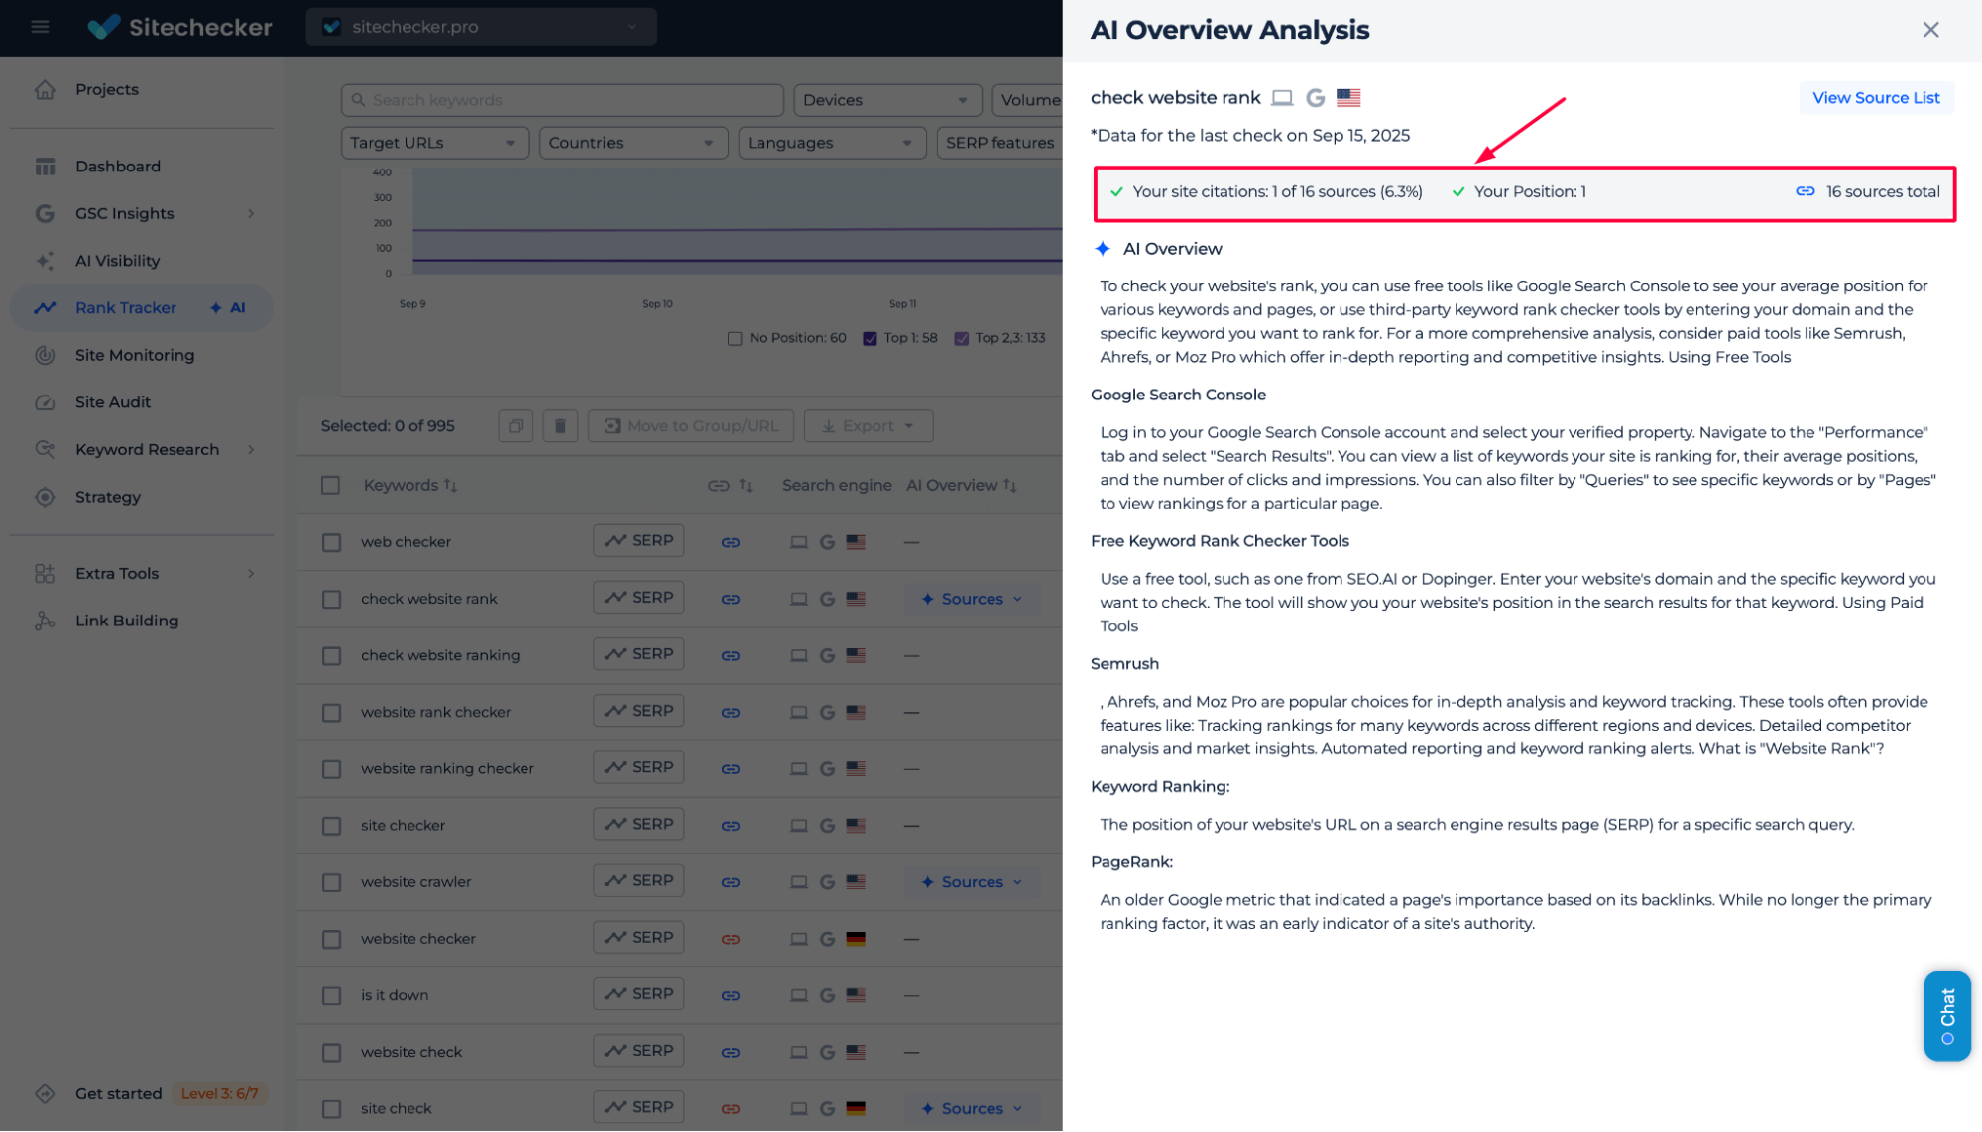The width and height of the screenshot is (1982, 1132).
Task: Toggle the Top 1: 58 legend checkbox
Action: (x=870, y=338)
